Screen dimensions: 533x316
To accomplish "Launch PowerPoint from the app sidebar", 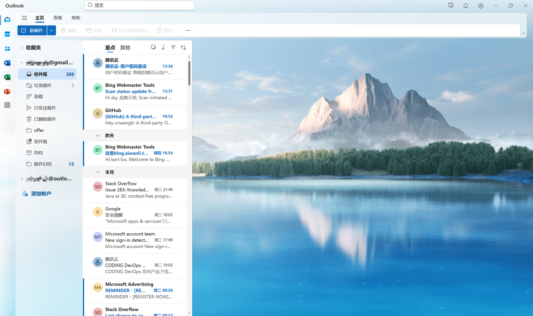I will [x=7, y=91].
